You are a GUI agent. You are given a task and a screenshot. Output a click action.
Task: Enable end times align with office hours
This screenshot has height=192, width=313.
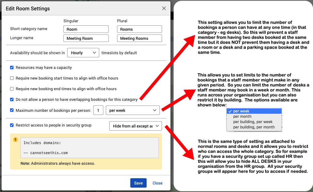(x=12, y=89)
